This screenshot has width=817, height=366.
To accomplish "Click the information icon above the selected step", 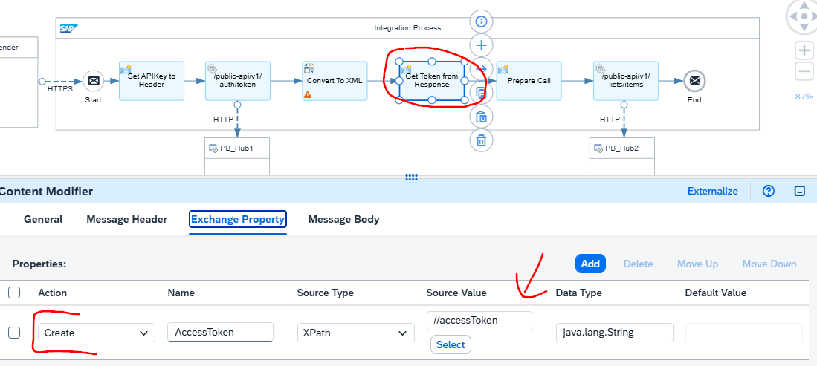I will [x=481, y=21].
